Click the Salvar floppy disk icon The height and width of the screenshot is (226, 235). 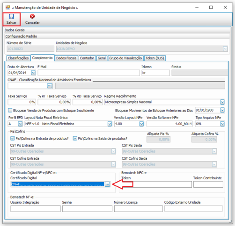(12, 16)
